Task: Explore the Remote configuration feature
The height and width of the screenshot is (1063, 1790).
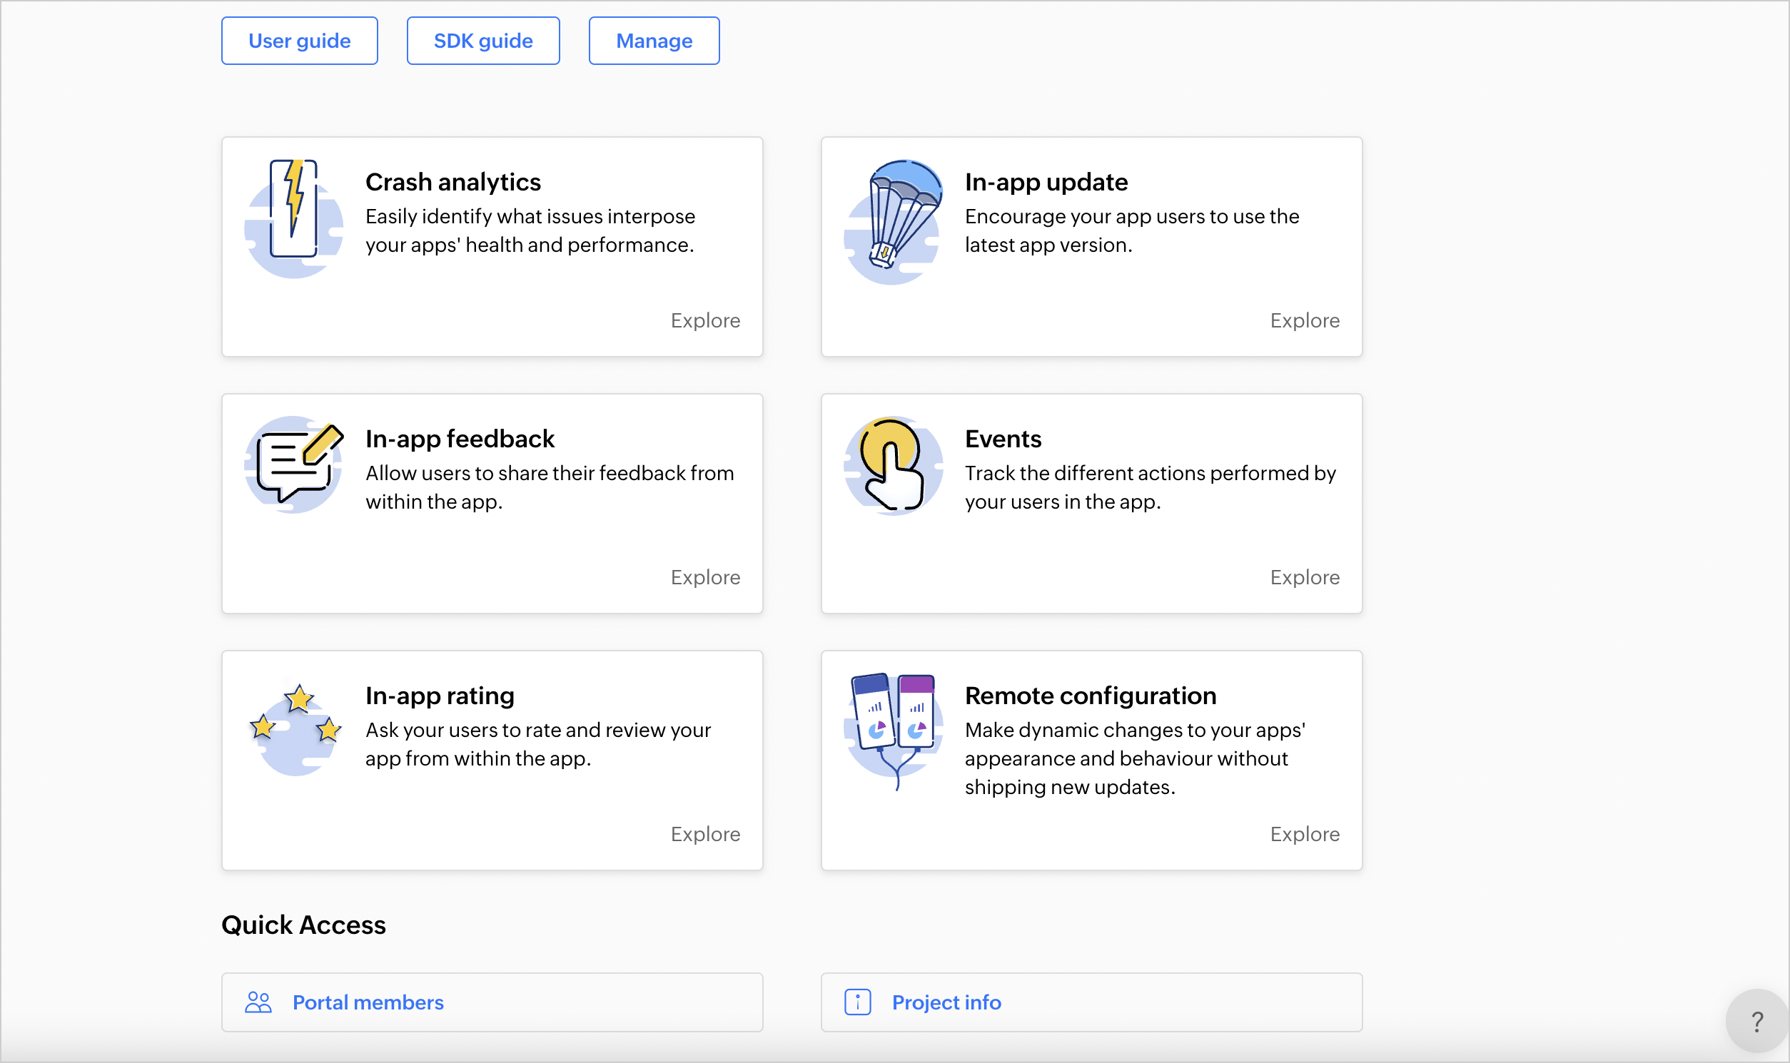Action: pyautogui.click(x=1304, y=834)
